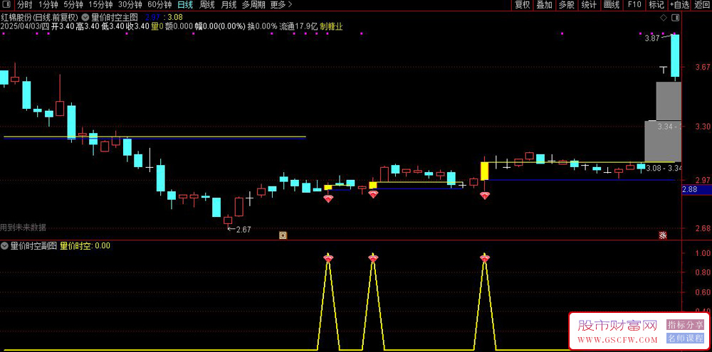712x352 pixels.
Task: Click the main-chart signal diamond under the second yellow candle
Action: pyautogui.click(x=373, y=195)
